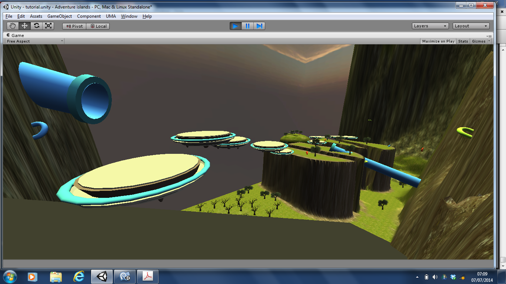
Task: Open the Layers dropdown
Action: 430,26
